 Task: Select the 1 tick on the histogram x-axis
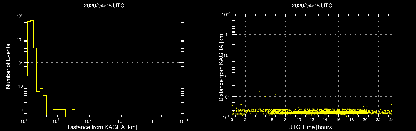click(x=152, y=121)
